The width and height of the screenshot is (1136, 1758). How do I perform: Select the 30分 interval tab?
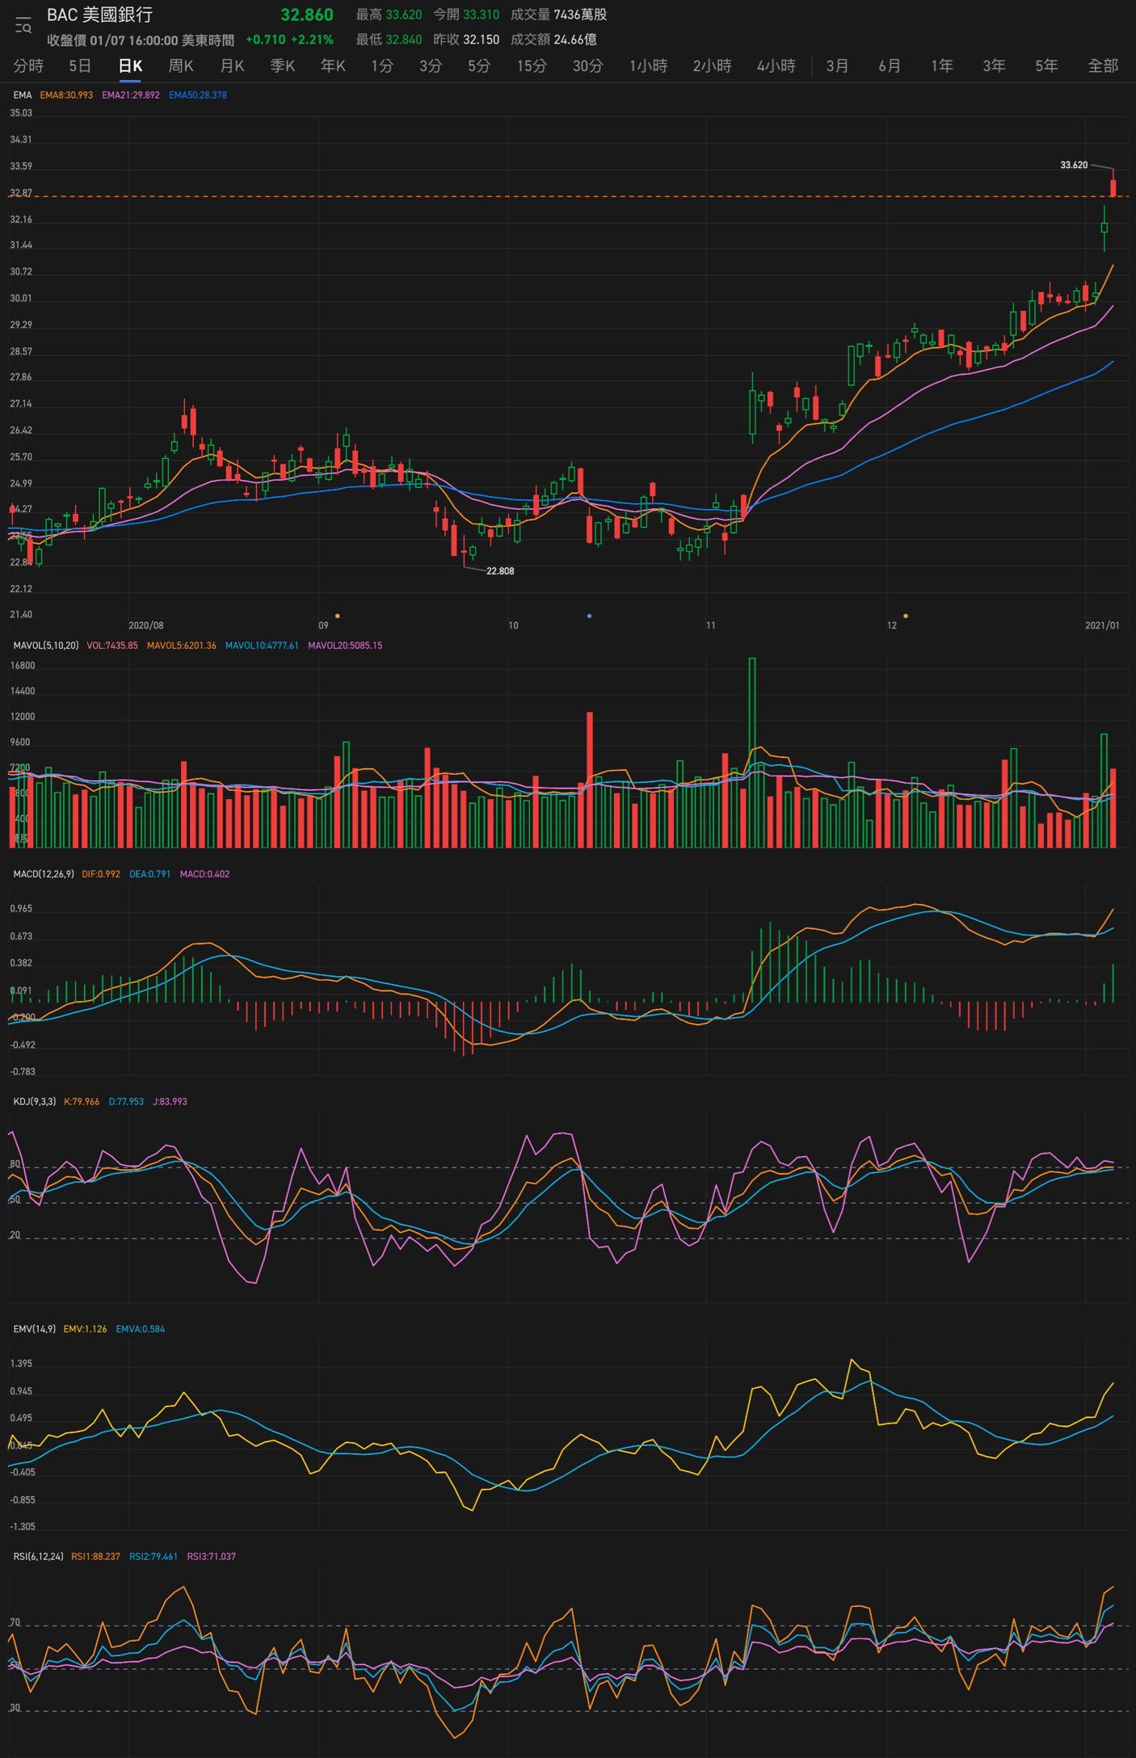click(x=587, y=65)
